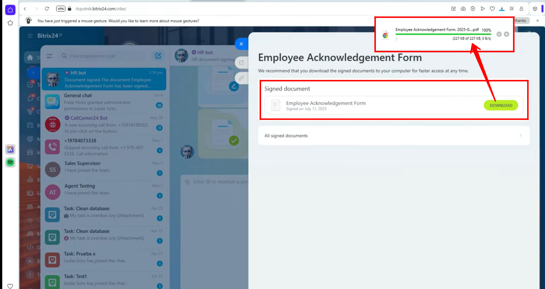The image size is (545, 289).
Task: Click the Opera home button in sidebar
Action: (10, 10)
